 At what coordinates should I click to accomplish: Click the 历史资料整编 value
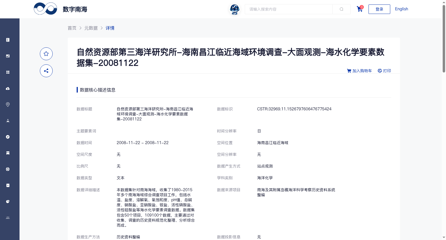(x=129, y=237)
